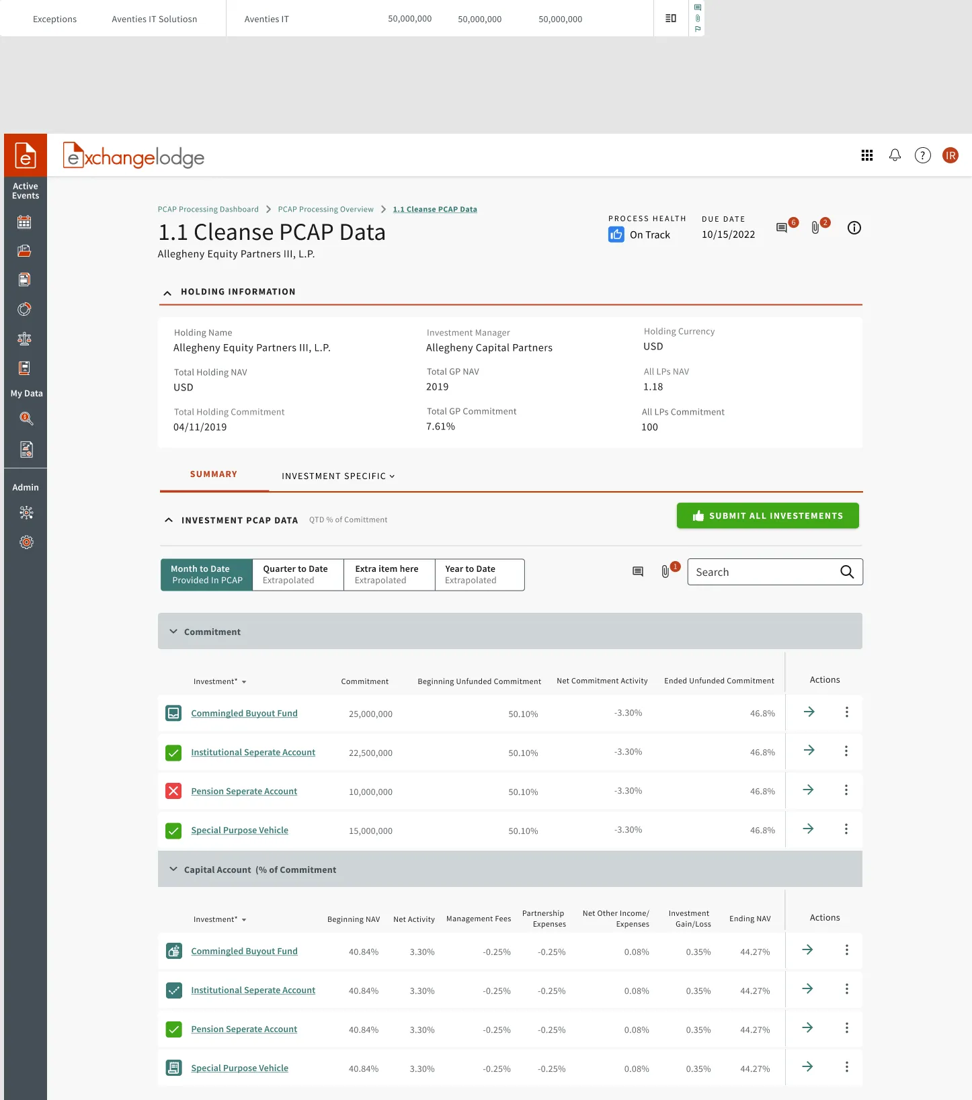Open the clipboard form icon in the sidebar
Screen dimensions: 972x1100
point(24,368)
